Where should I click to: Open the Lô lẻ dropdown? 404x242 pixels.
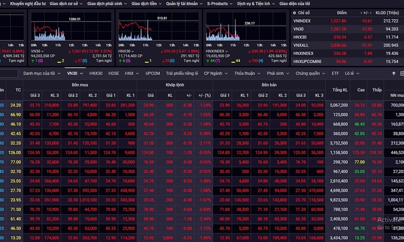coord(357,73)
